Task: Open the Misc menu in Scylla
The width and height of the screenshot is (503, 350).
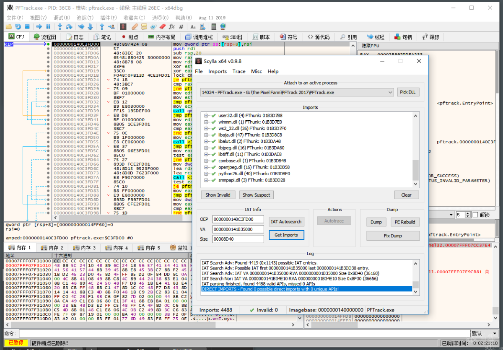Action: click(257, 71)
